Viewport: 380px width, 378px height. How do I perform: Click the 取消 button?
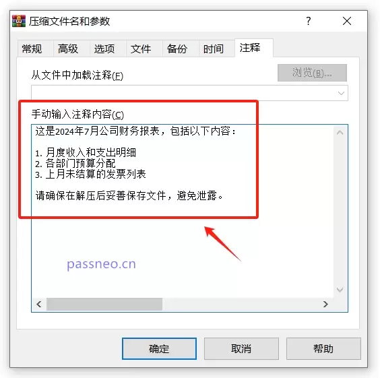click(x=241, y=348)
